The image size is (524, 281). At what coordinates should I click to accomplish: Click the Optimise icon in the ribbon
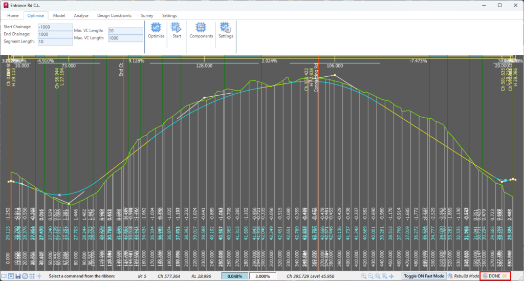pyautogui.click(x=156, y=30)
